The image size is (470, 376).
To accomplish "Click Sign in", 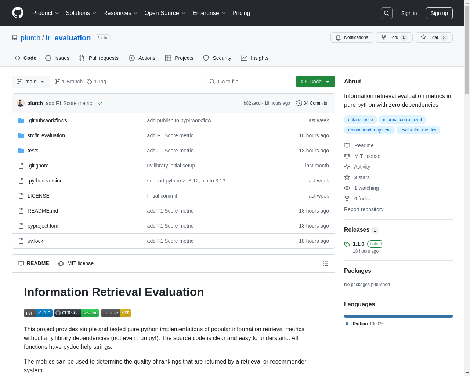I will [x=409, y=13].
